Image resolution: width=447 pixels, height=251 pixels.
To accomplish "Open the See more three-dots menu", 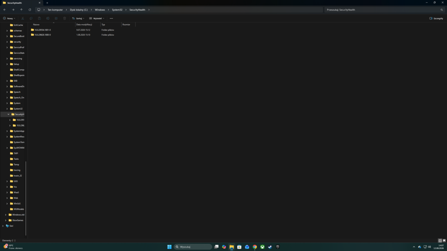I will pos(111,18).
